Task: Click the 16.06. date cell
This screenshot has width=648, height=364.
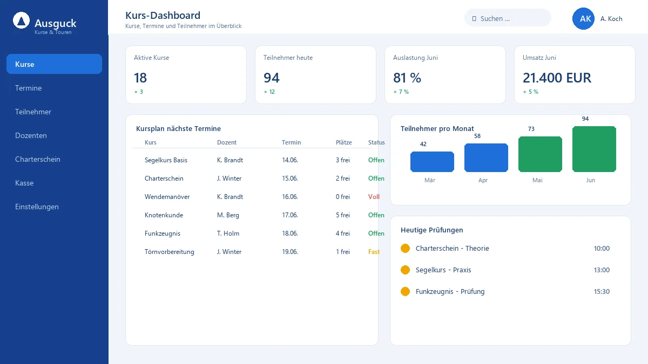Action: [x=290, y=197]
